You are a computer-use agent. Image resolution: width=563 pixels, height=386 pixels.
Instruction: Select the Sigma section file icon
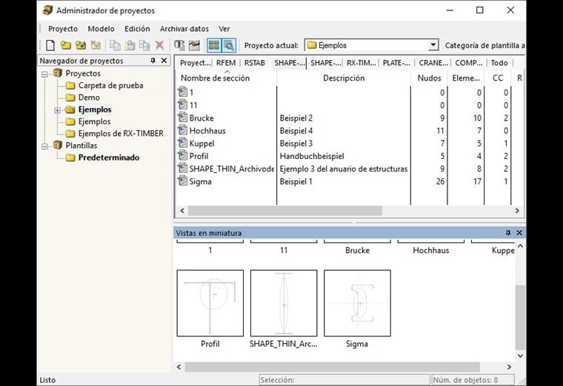[183, 181]
